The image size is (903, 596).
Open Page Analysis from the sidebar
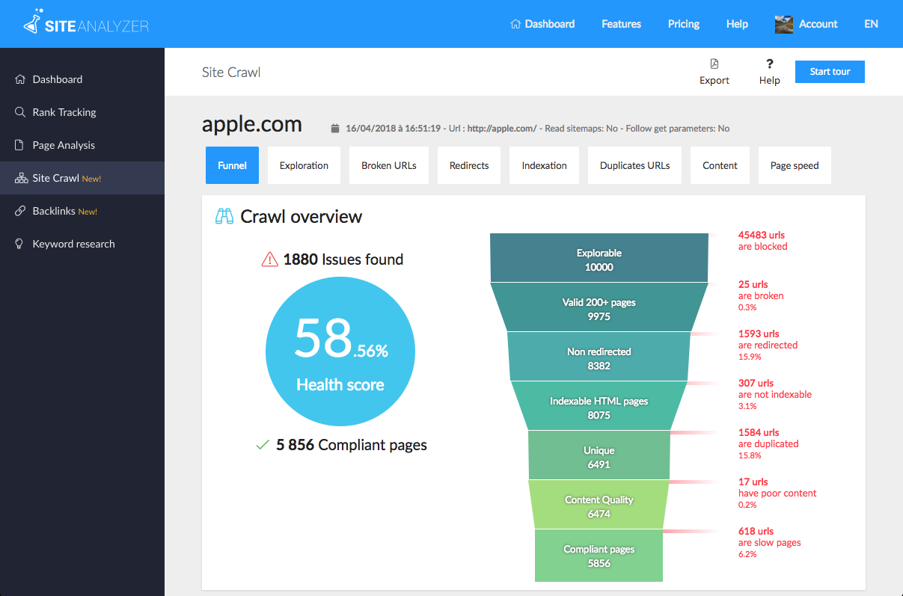(64, 145)
